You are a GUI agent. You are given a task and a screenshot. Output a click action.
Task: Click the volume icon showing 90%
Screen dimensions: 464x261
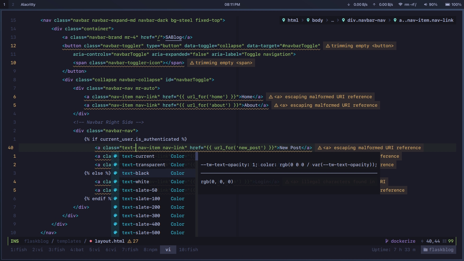click(x=426, y=4)
